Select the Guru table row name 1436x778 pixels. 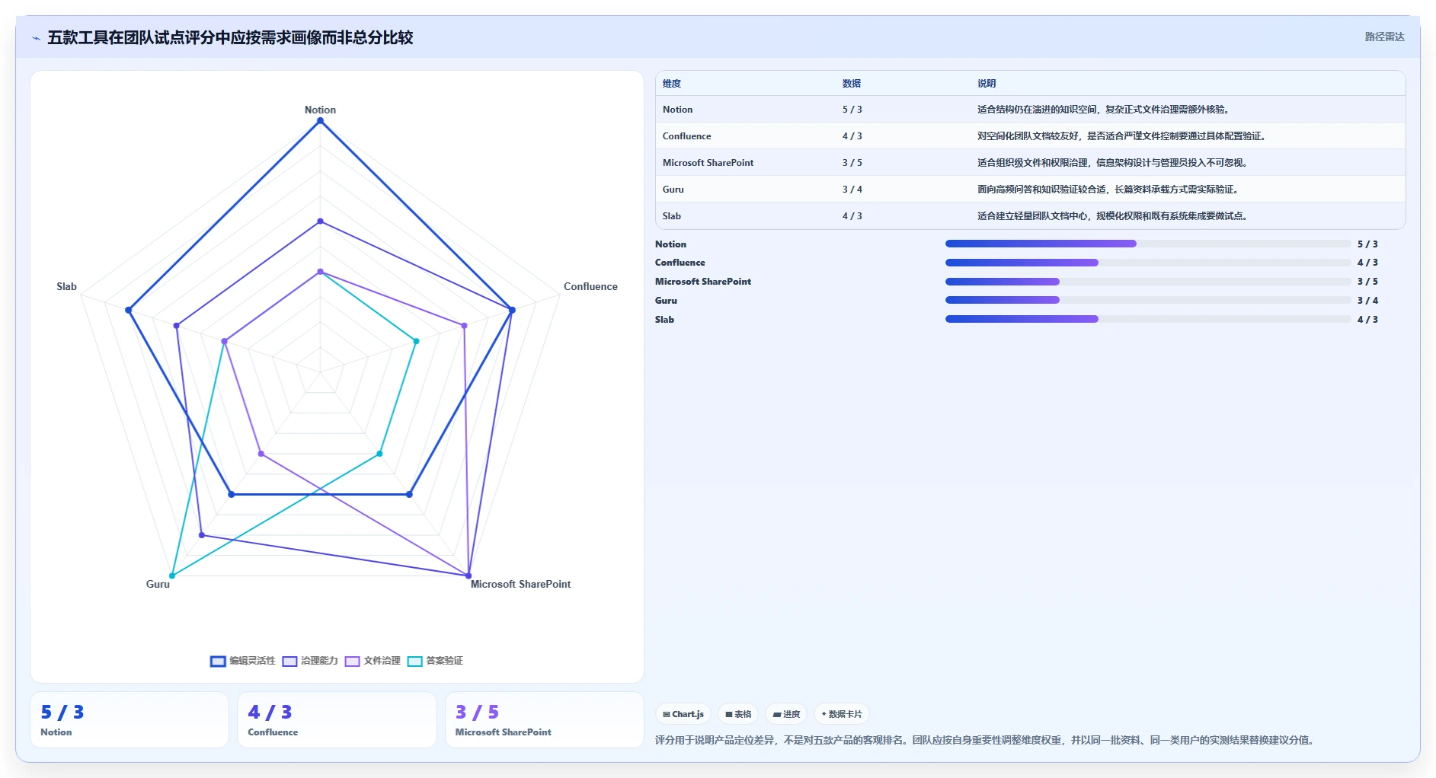coord(673,190)
